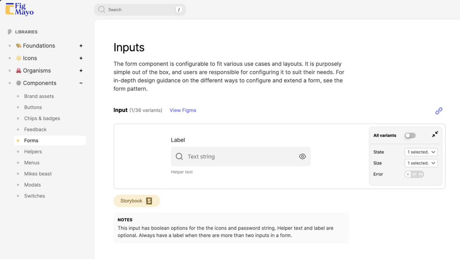Click the Fig Mayo logo icon
Viewport: 460px width, 259px height.
click(x=10, y=9)
